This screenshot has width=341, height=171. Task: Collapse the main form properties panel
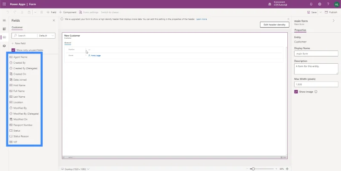pyautogui.click(x=334, y=20)
